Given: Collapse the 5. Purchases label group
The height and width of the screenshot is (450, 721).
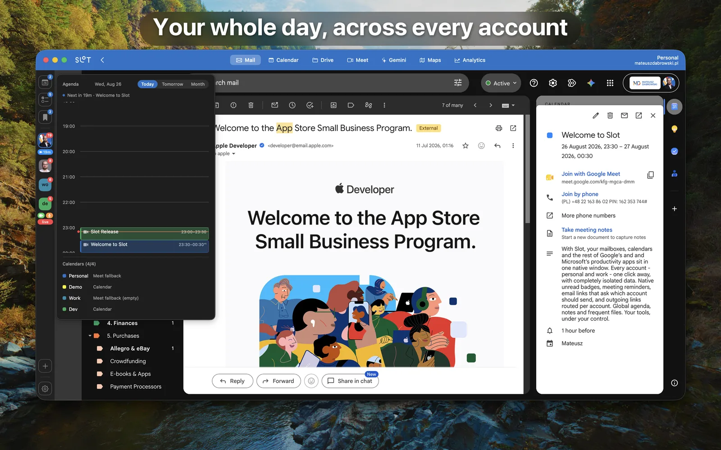Looking at the screenshot, I should pos(90,336).
